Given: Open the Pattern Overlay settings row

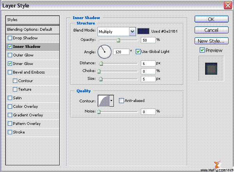Looking at the screenshot, I should pos(32,124).
